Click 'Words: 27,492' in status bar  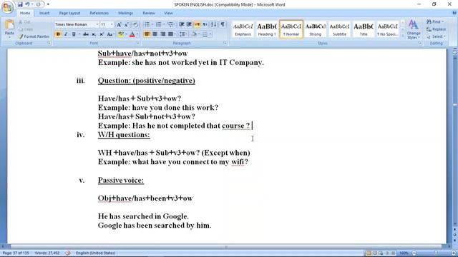point(47,253)
